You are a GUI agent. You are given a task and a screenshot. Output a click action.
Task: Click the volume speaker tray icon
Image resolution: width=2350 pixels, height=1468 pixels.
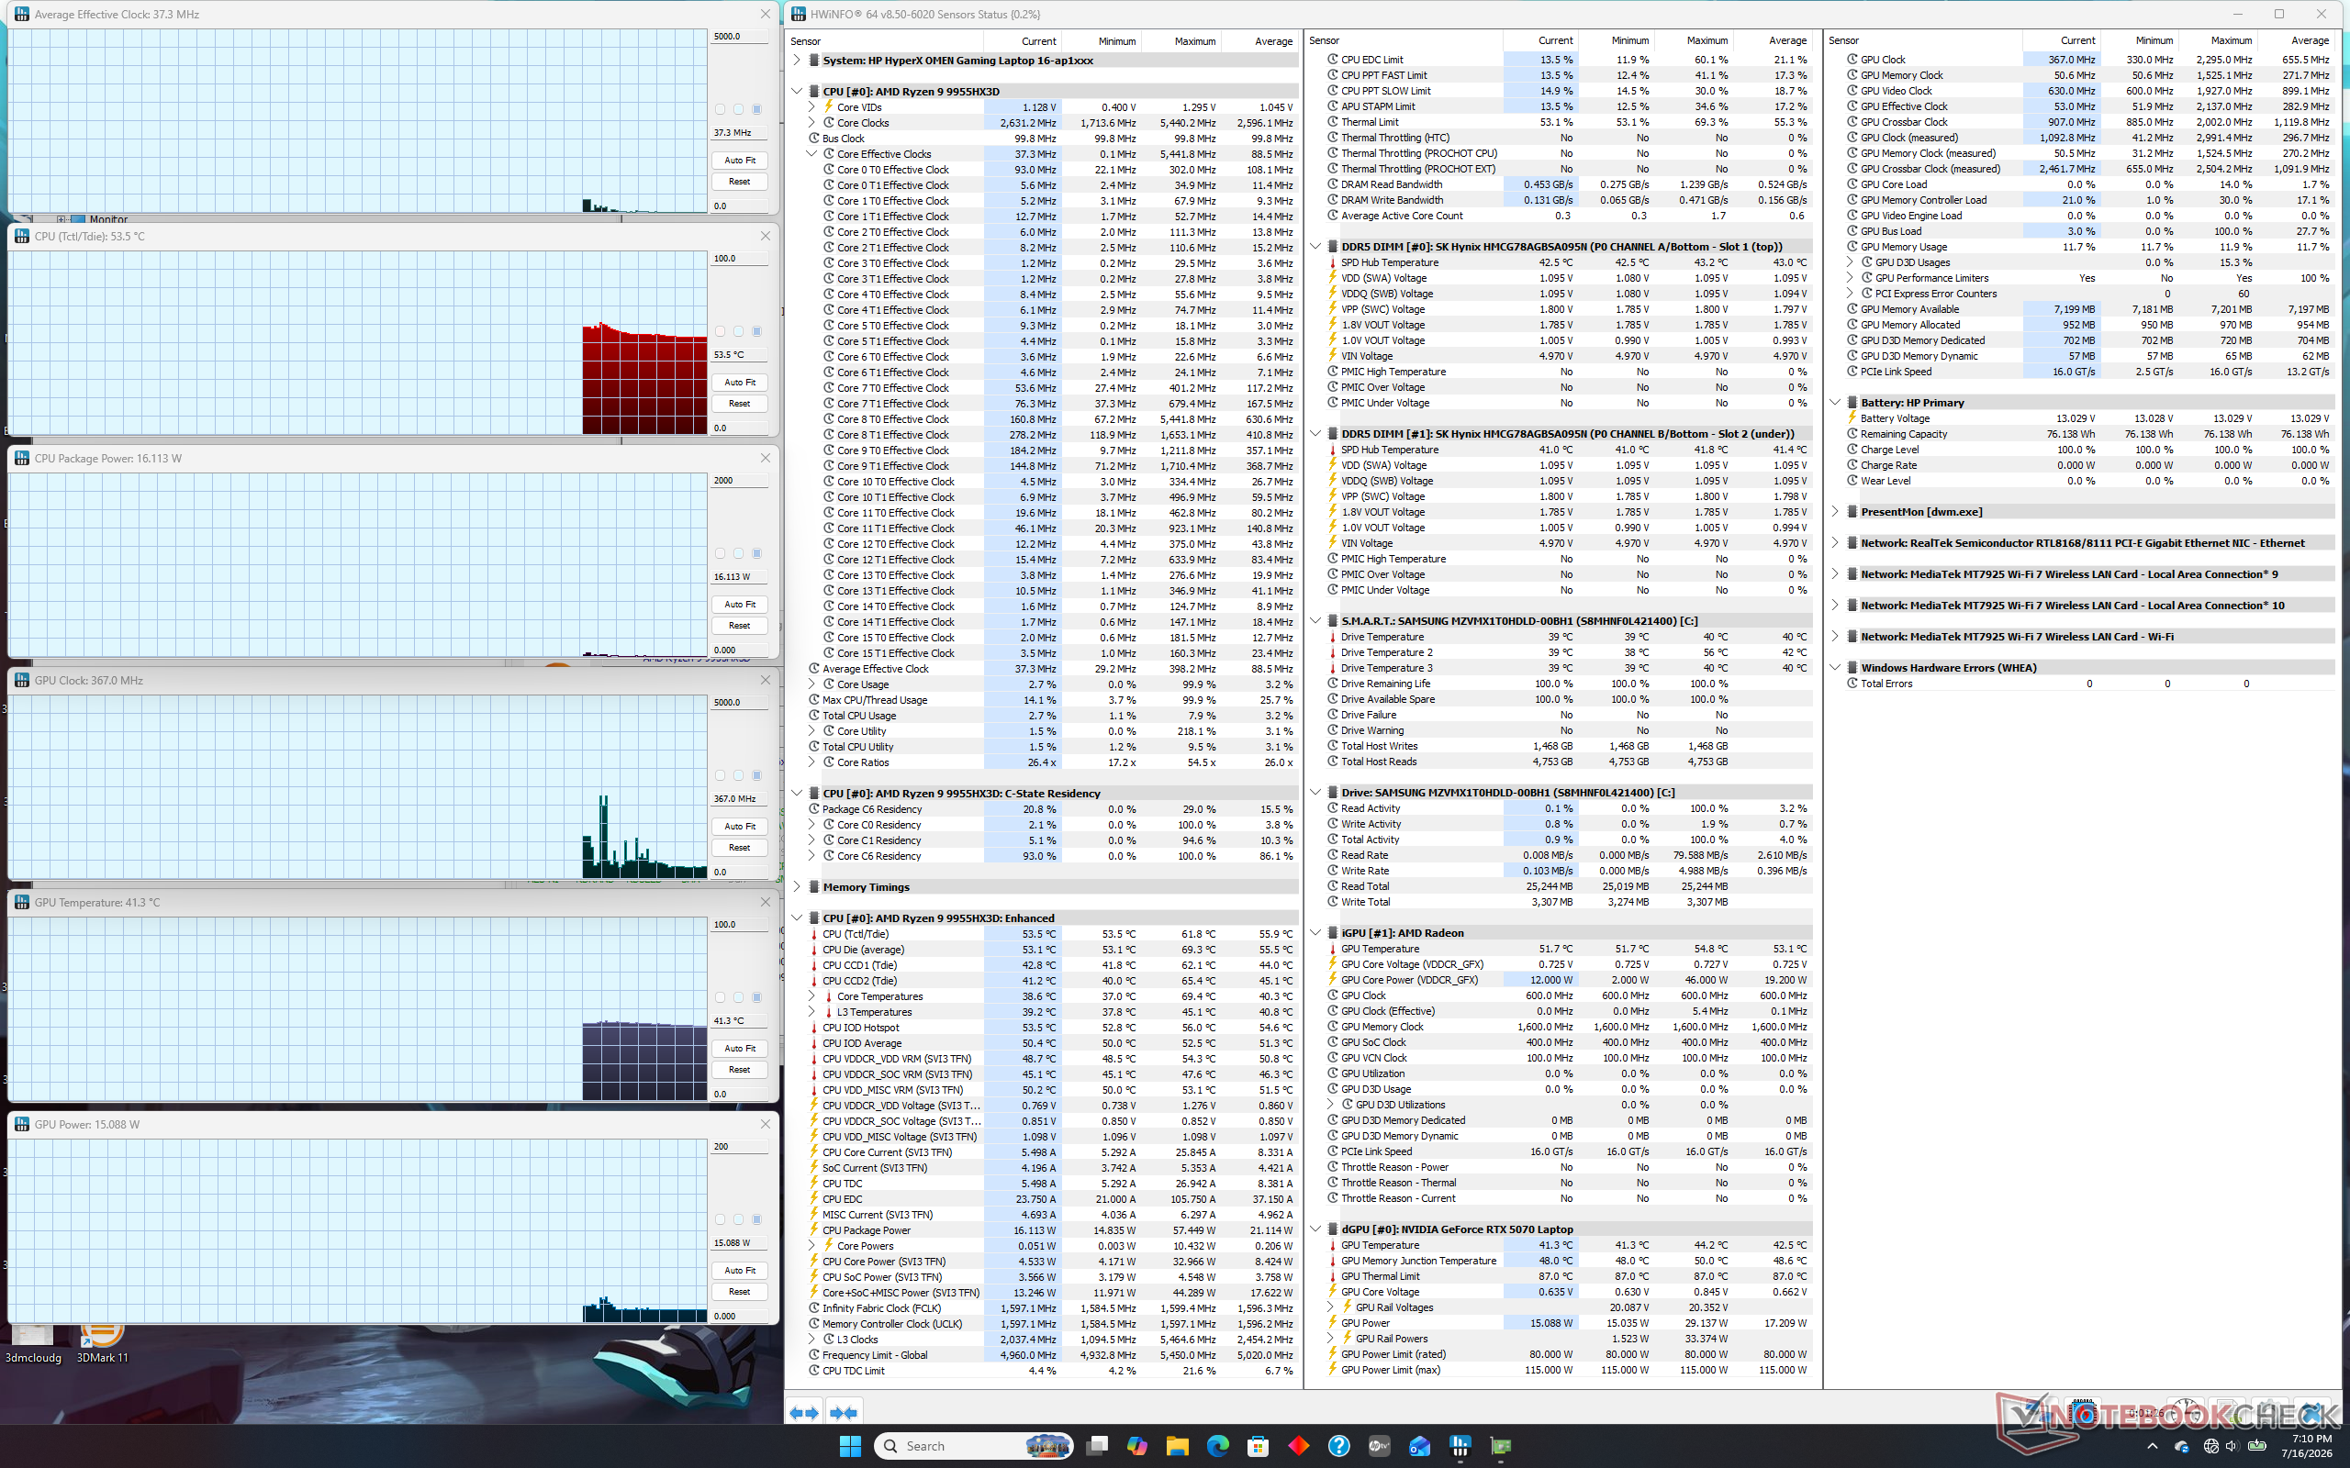pos(2231,1446)
